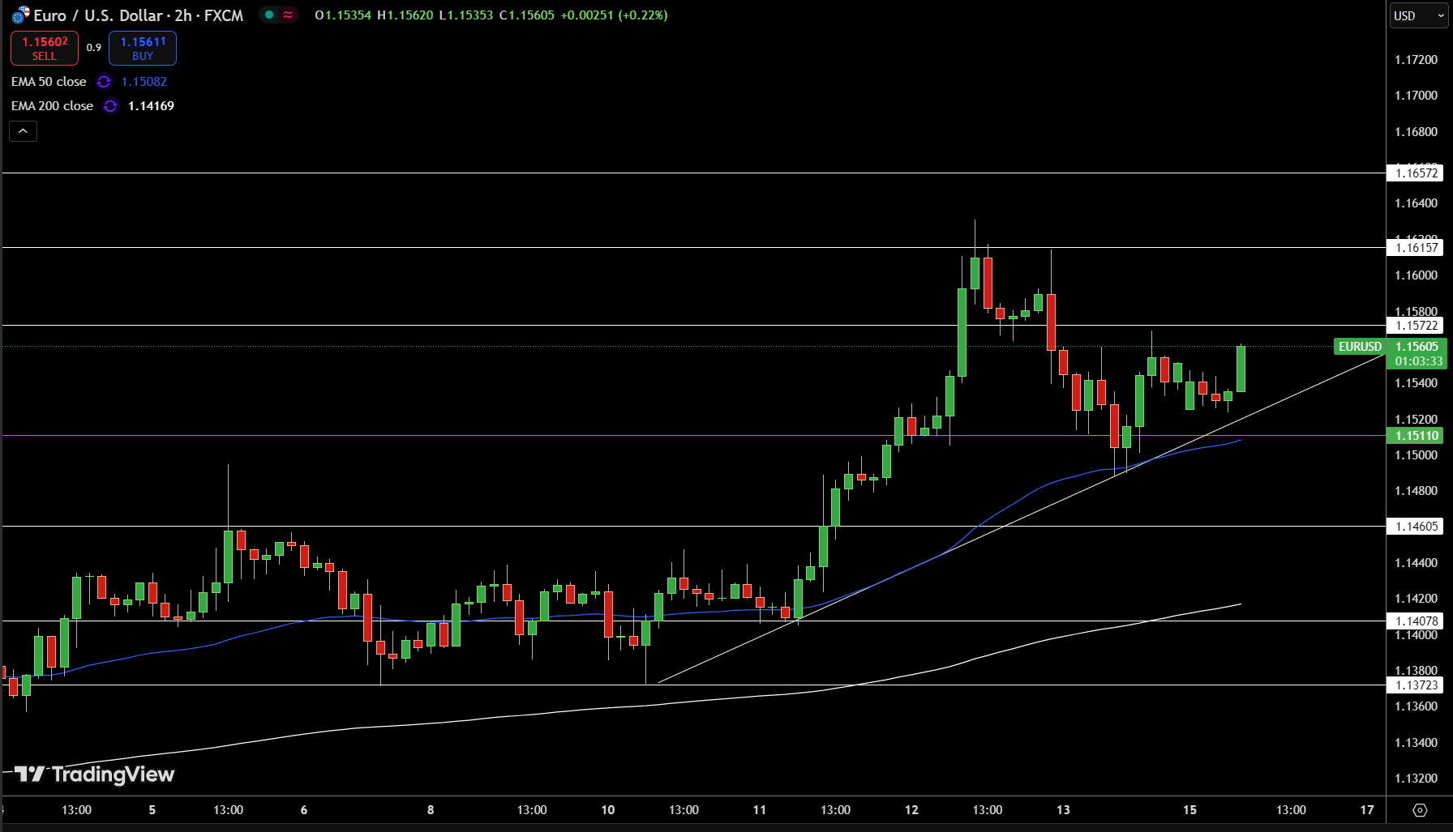Click the 1.14605 horizontal line price label
This screenshot has width=1453, height=832.
(1416, 526)
